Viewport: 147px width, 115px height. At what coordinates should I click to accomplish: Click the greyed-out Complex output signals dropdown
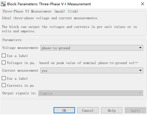tap(91, 93)
